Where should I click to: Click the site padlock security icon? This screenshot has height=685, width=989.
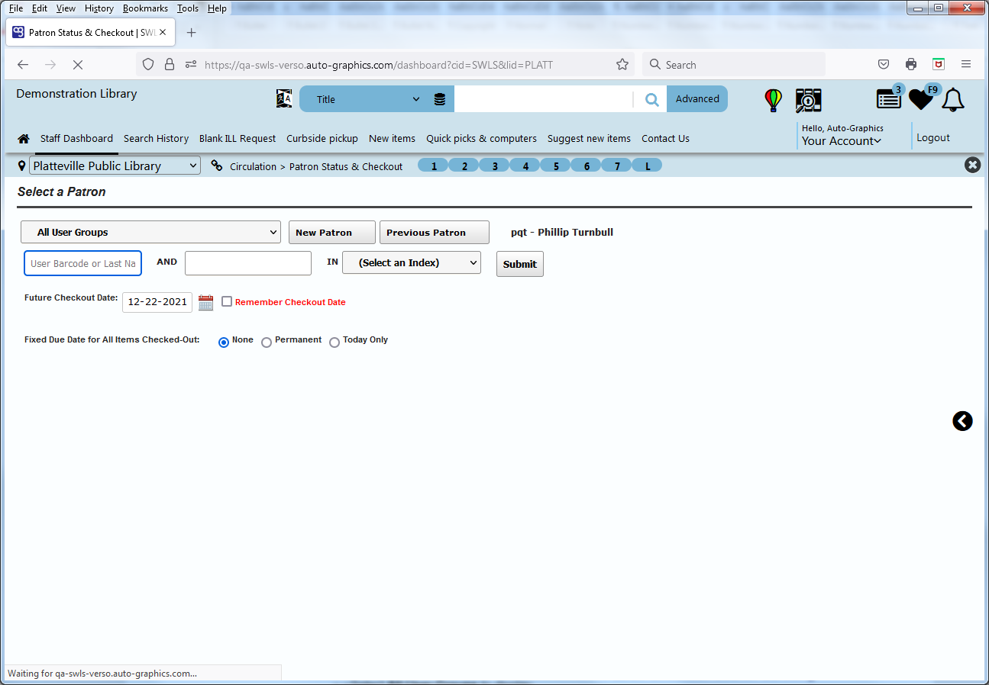pos(170,65)
